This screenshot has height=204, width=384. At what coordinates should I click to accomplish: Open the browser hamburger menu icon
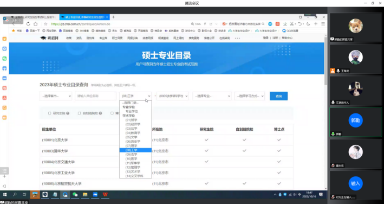pos(323,24)
